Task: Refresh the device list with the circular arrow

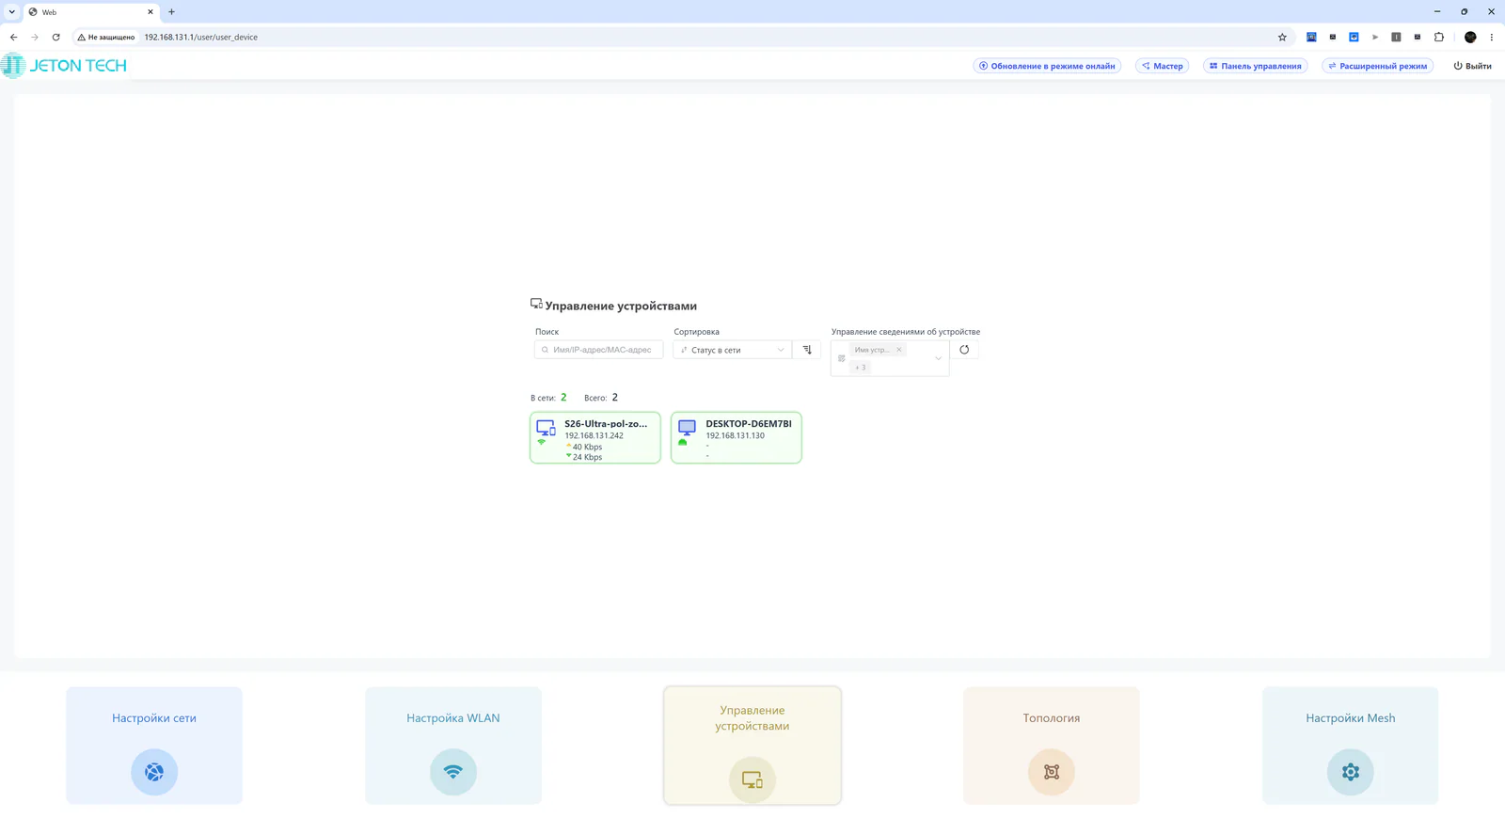Action: (x=964, y=350)
